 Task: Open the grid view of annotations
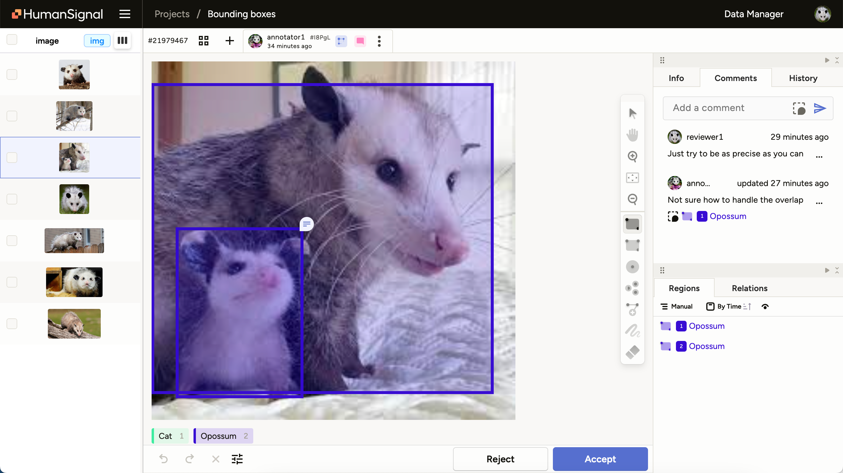[203, 41]
